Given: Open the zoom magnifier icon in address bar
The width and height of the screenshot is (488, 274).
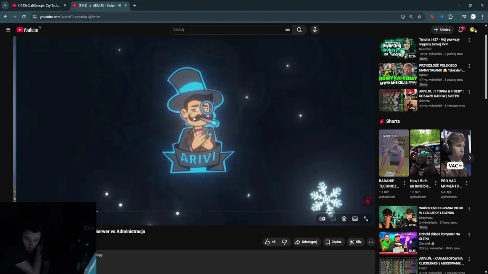Looking at the screenshot, I should (x=411, y=17).
